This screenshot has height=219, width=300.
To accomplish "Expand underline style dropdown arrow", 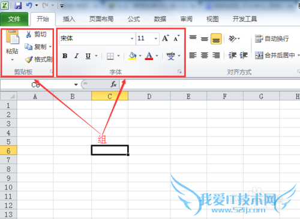I will pyautogui.click(x=96, y=56).
